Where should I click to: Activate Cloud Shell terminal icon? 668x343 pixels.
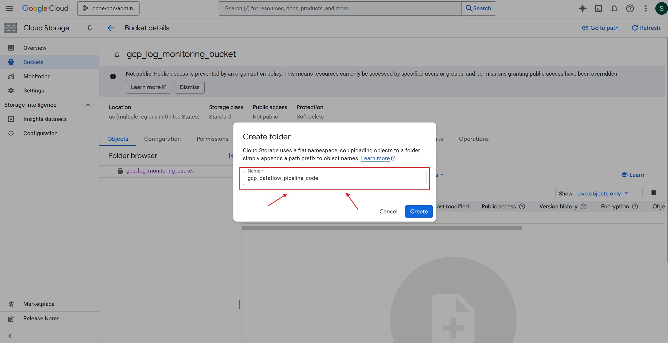pyautogui.click(x=598, y=8)
